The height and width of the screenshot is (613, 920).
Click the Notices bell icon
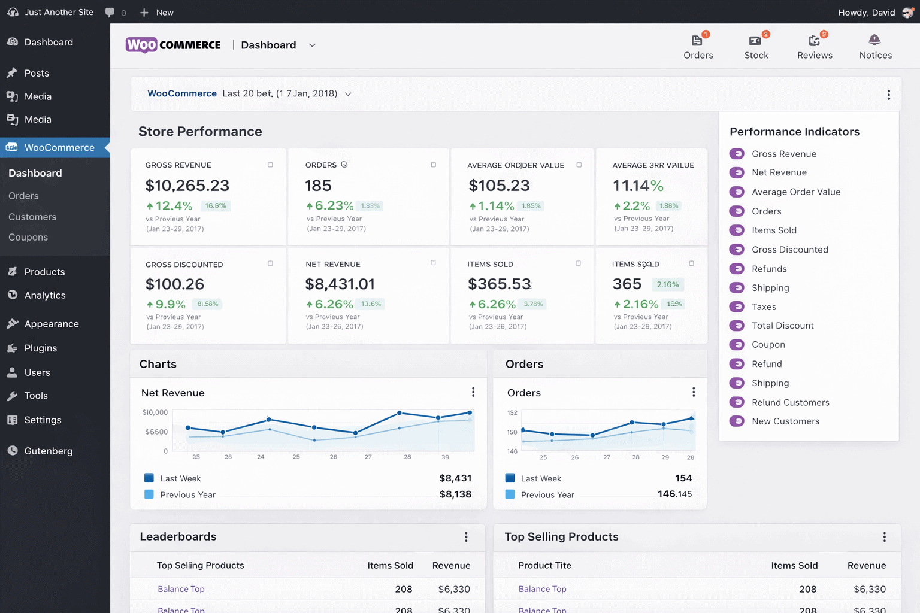874,41
